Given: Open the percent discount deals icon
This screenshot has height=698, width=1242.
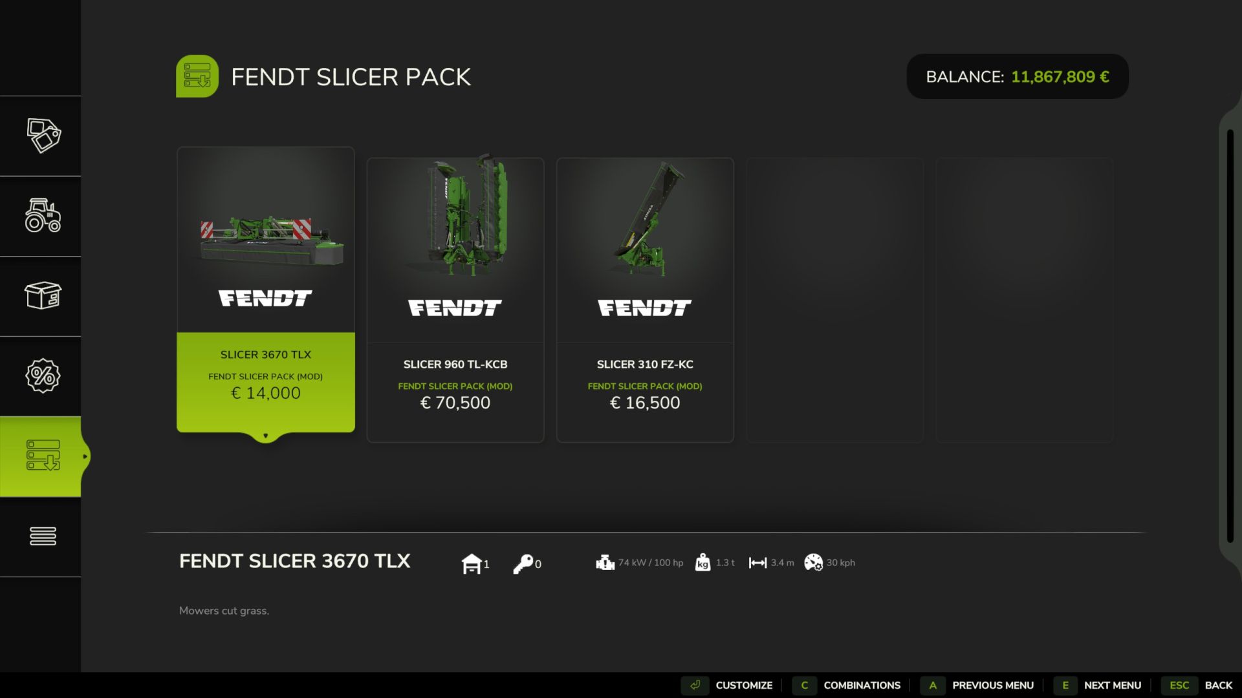Looking at the screenshot, I should coord(43,375).
